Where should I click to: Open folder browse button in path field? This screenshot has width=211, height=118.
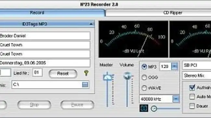[x=85, y=85]
